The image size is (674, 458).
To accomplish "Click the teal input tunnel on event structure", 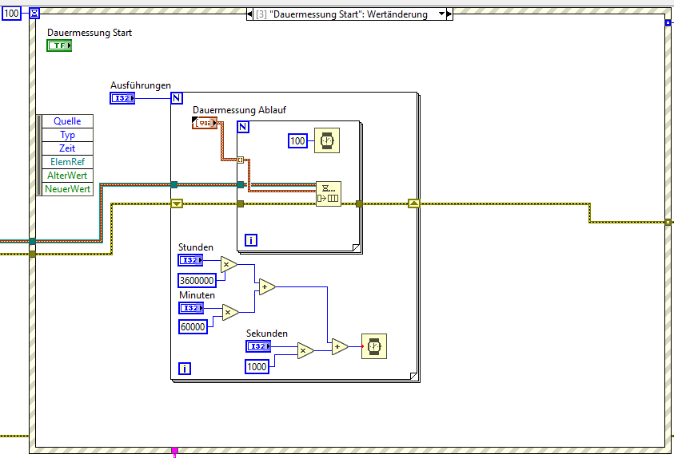I will pyautogui.click(x=32, y=242).
